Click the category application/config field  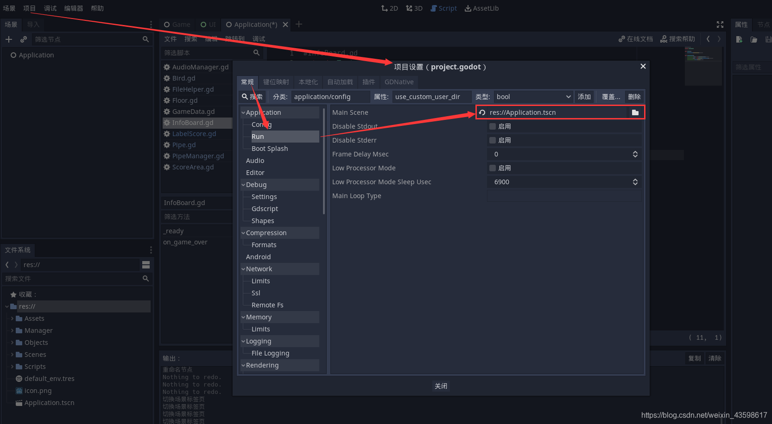tap(331, 97)
